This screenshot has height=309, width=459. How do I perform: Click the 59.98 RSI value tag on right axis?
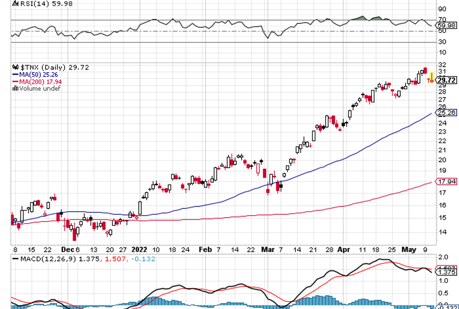tap(446, 26)
